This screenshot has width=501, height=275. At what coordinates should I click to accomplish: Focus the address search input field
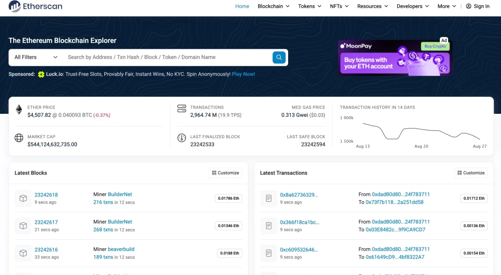[x=168, y=58]
